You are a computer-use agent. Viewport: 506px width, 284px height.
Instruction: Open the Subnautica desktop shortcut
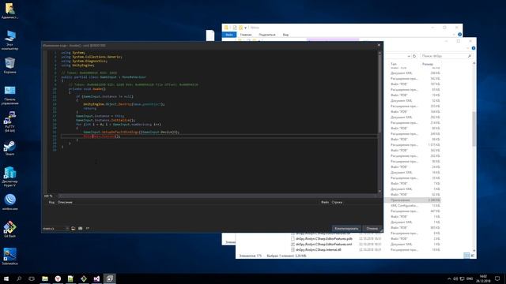pyautogui.click(x=9, y=256)
